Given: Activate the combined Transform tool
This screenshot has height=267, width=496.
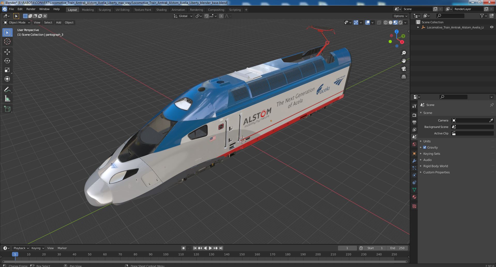Looking at the screenshot, I should 7,79.
